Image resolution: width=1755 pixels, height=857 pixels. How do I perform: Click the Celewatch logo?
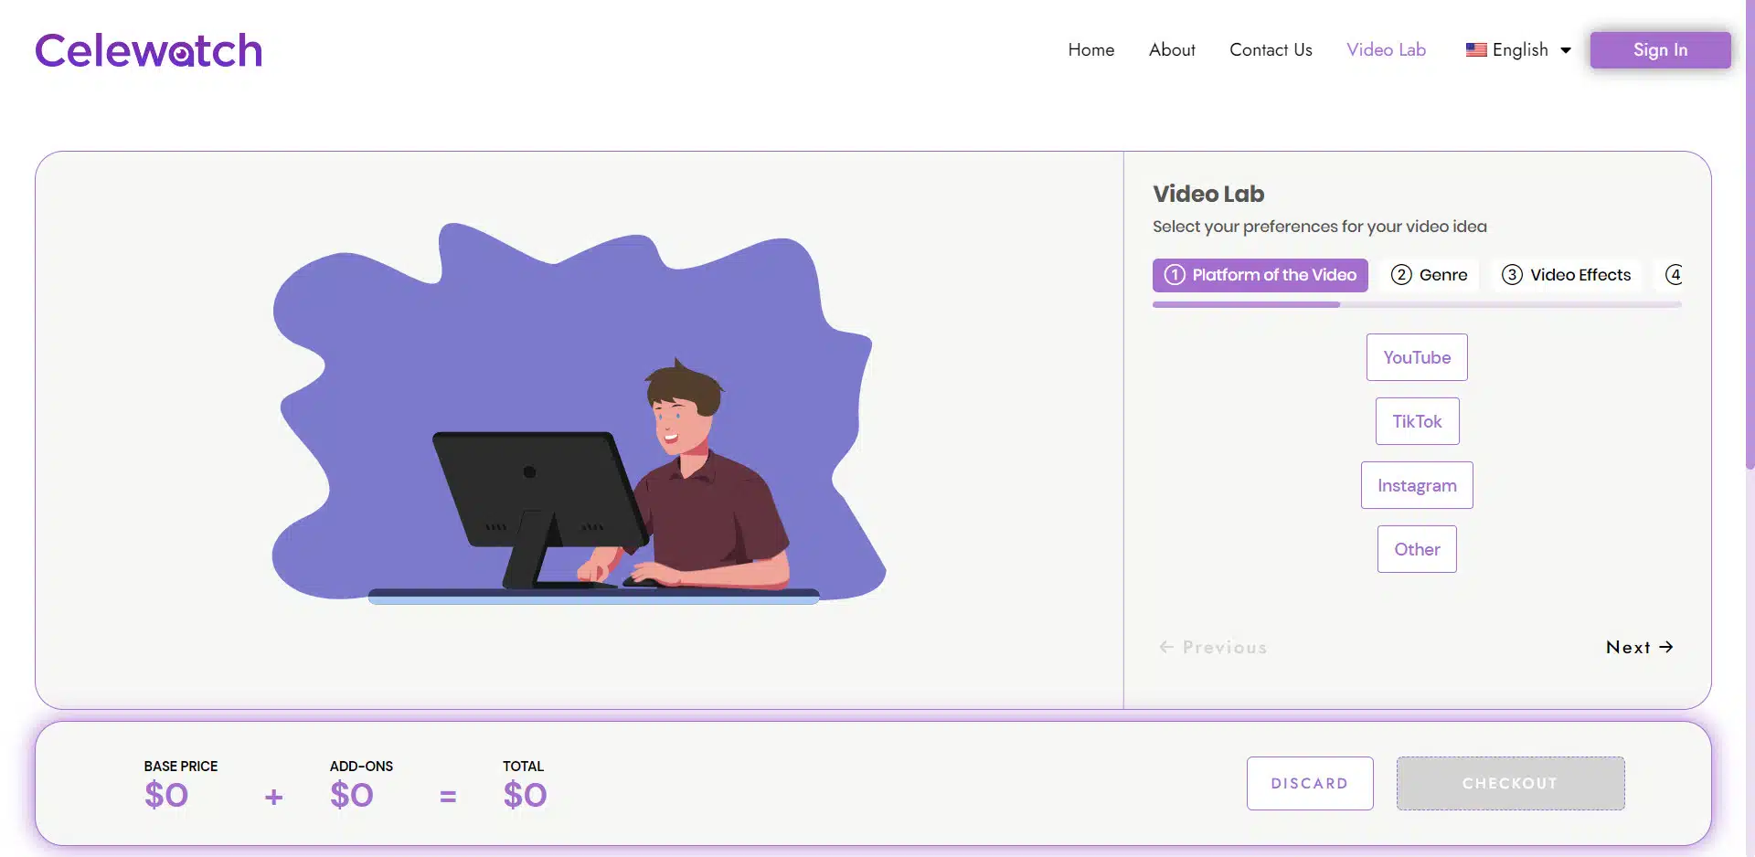click(149, 50)
